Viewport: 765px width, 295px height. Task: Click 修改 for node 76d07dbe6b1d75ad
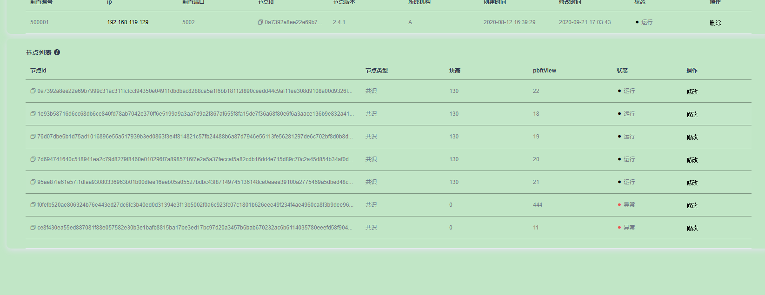tap(692, 137)
